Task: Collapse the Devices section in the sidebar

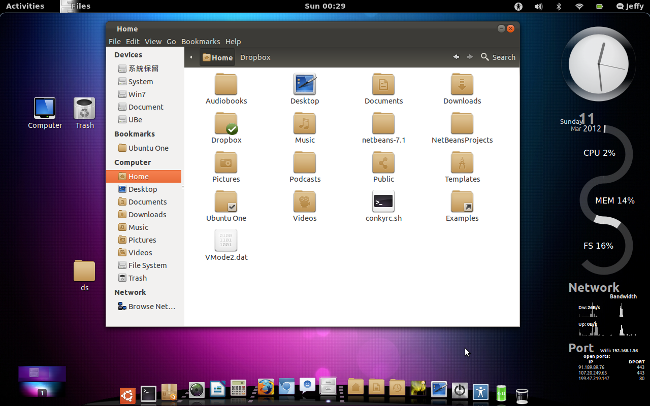Action: pyautogui.click(x=128, y=54)
